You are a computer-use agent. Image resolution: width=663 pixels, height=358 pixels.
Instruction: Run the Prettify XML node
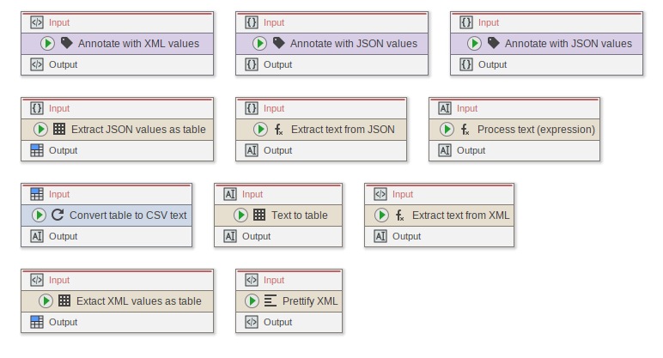(252, 300)
